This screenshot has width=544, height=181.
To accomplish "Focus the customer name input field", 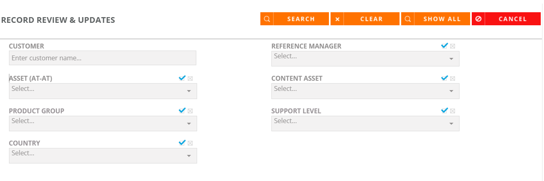I will [102, 58].
